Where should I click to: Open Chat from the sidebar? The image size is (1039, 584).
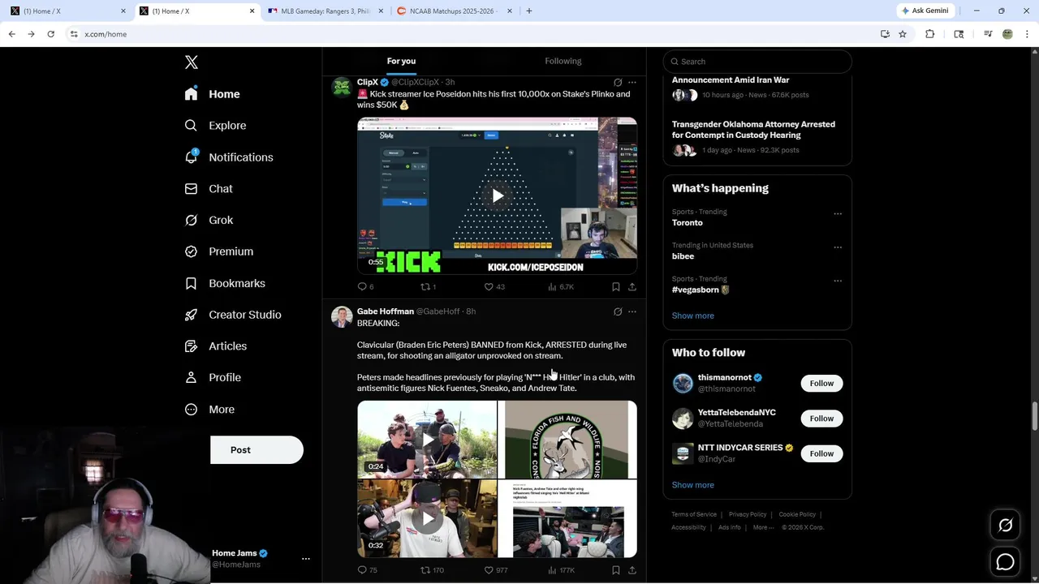pos(209,188)
